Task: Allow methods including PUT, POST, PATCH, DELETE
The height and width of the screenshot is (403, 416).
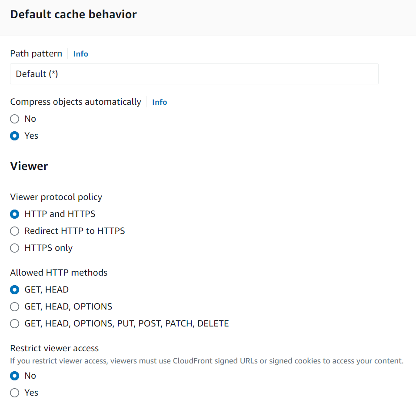Action: tap(15, 324)
